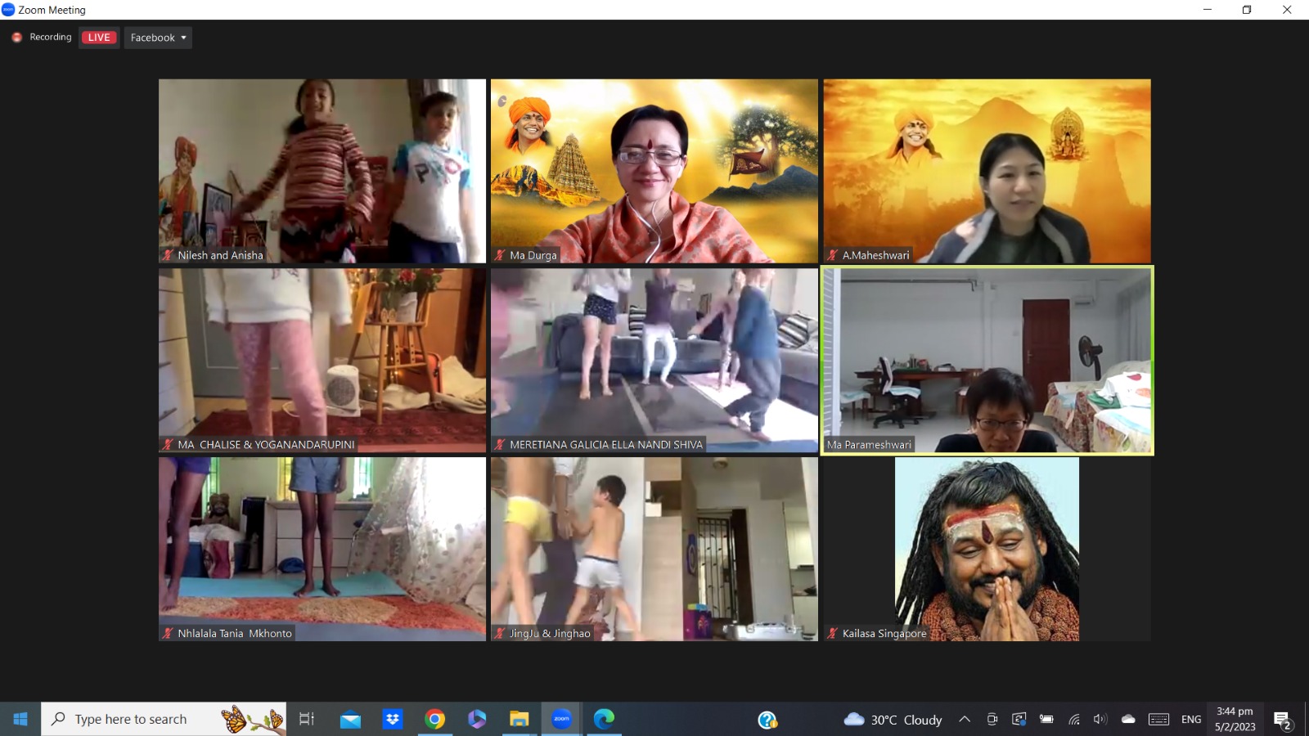Open the 30°C Cloudy weather widget
Image resolution: width=1309 pixels, height=736 pixels.
(x=893, y=720)
